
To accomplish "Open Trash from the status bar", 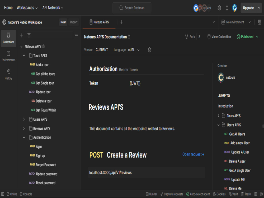I will click(x=246, y=194).
